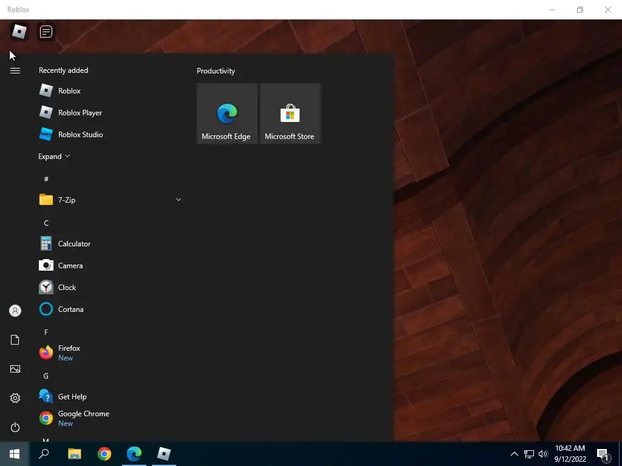Switch to Roblox on taskbar
Viewport: 622px width, 466px height.
[x=164, y=454]
